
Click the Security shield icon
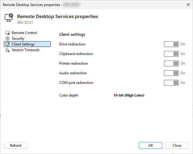(8, 38)
